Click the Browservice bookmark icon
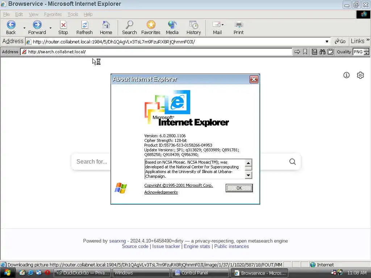The height and width of the screenshot is (278, 371). 305,52
